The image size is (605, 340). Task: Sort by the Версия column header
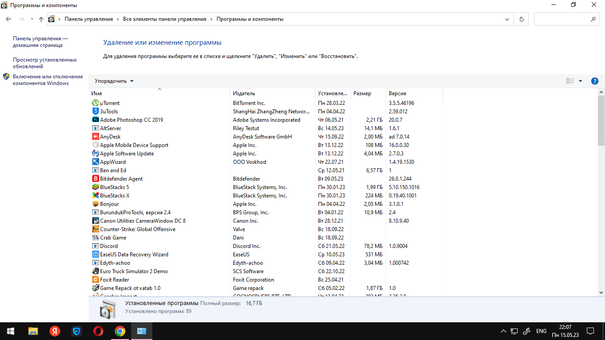(x=414, y=93)
